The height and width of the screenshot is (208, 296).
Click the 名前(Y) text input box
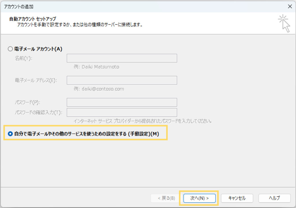click(122, 58)
